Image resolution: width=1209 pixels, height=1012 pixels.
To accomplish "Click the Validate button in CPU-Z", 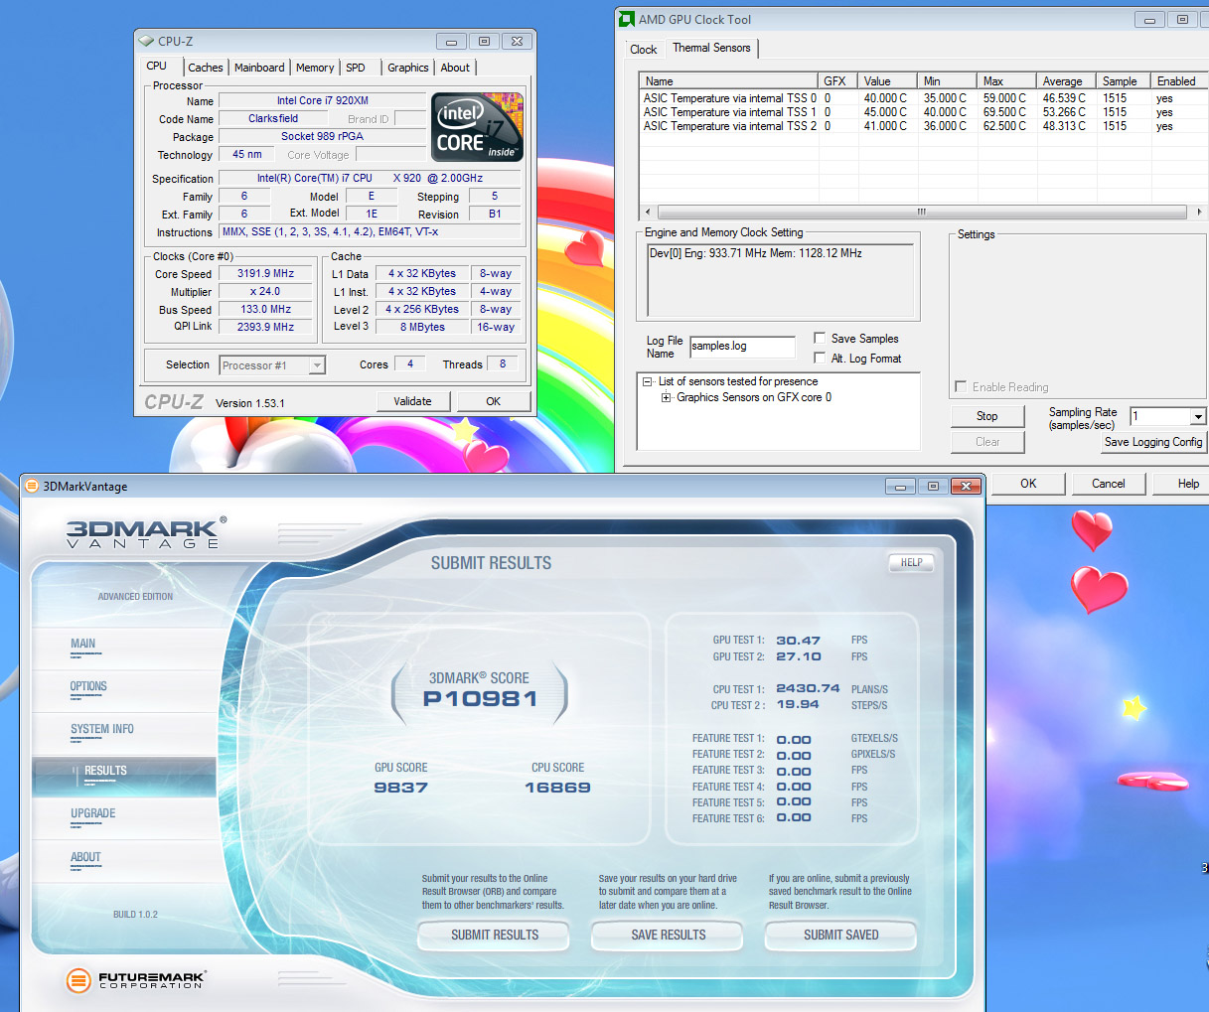I will click(x=412, y=401).
